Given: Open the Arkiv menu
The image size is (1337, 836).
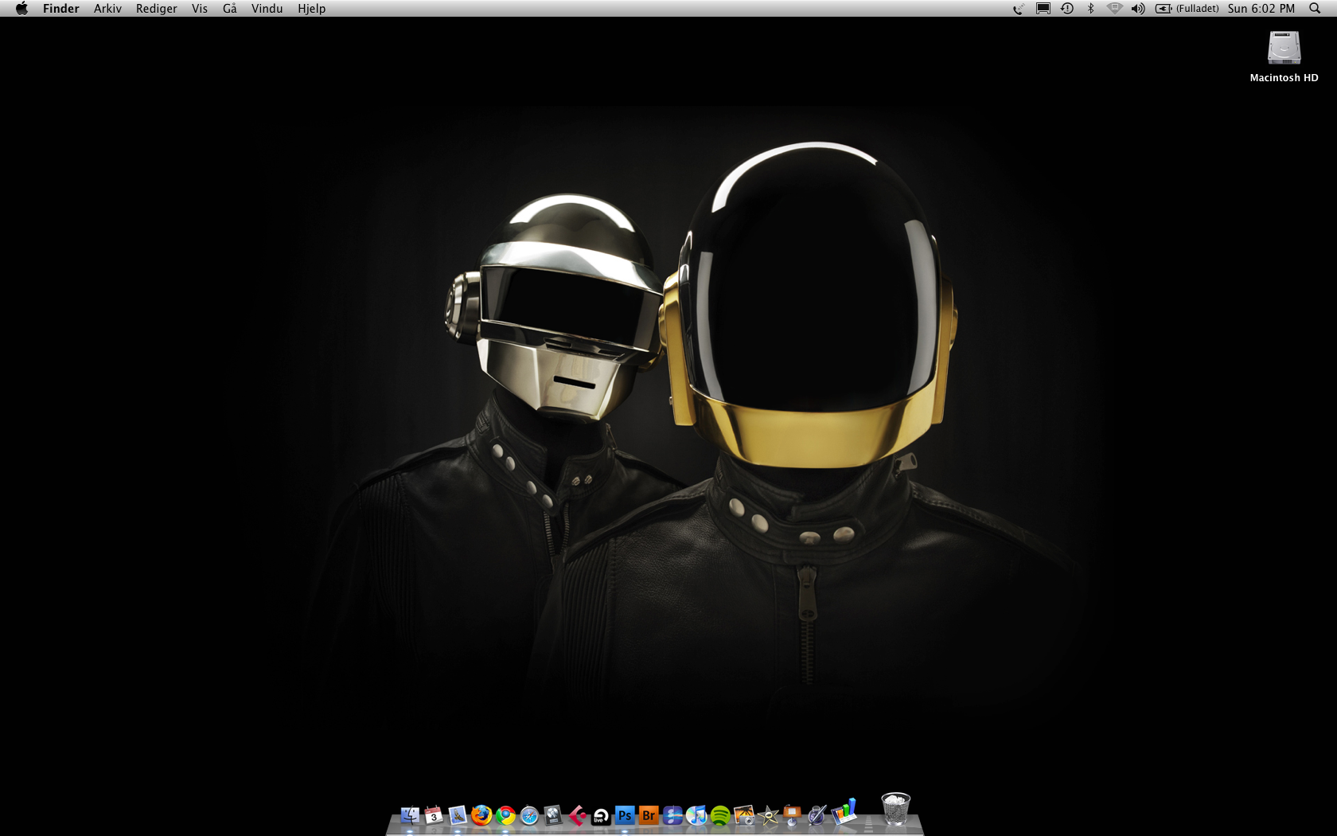Looking at the screenshot, I should point(107,9).
